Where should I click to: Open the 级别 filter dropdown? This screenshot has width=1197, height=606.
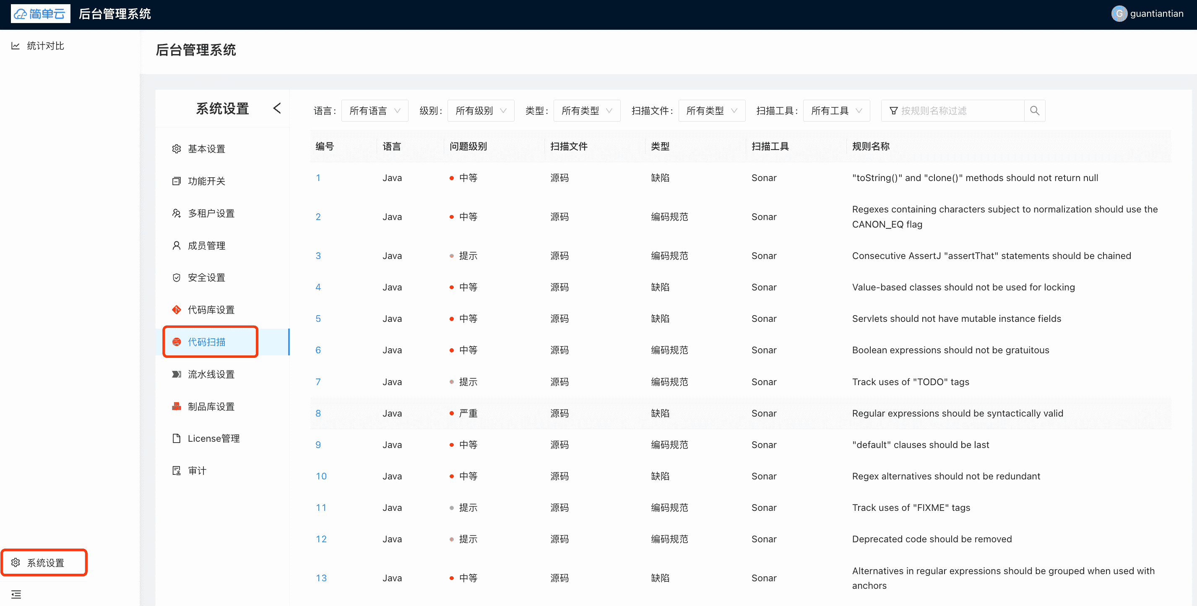click(481, 111)
